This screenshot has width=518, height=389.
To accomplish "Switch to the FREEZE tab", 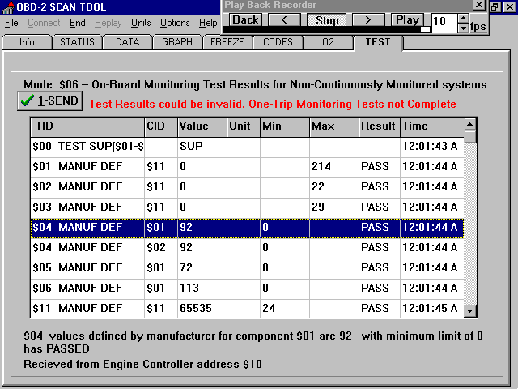I will click(x=227, y=42).
